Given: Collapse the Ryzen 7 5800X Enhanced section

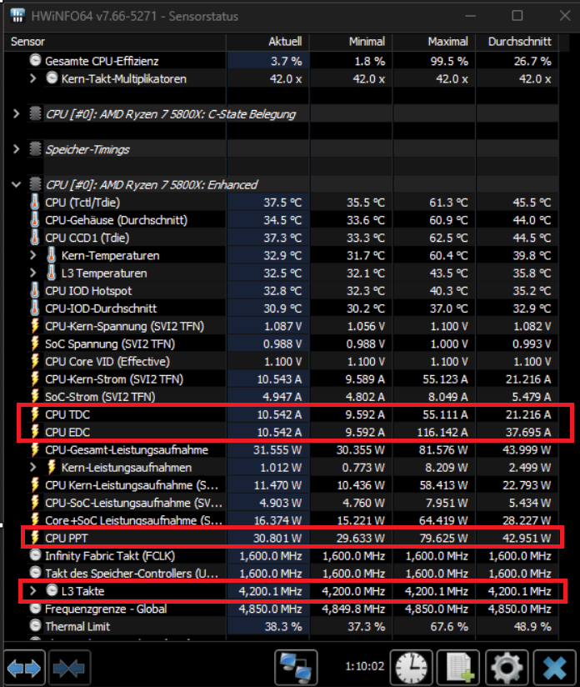Looking at the screenshot, I should pyautogui.click(x=16, y=184).
